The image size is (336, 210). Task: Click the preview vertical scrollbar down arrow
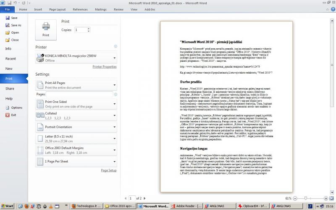click(x=332, y=192)
